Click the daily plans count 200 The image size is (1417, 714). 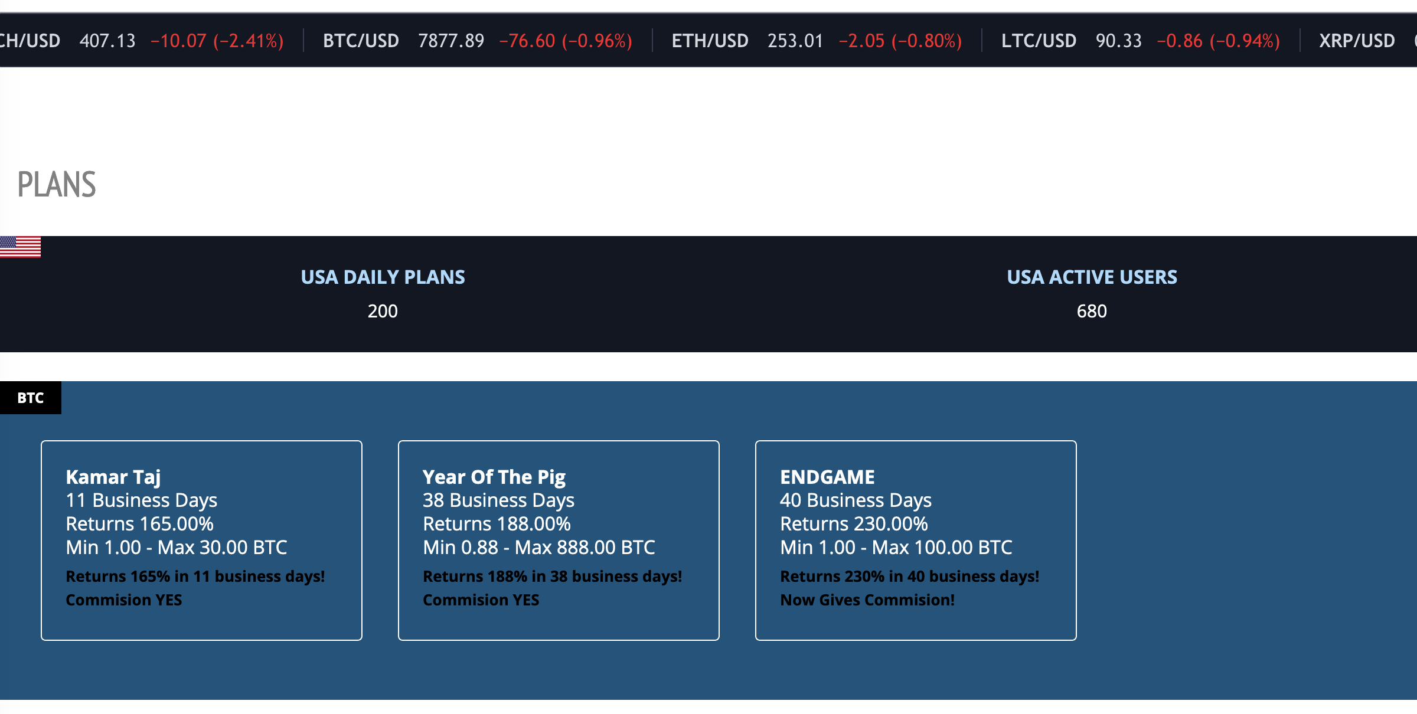pos(383,311)
